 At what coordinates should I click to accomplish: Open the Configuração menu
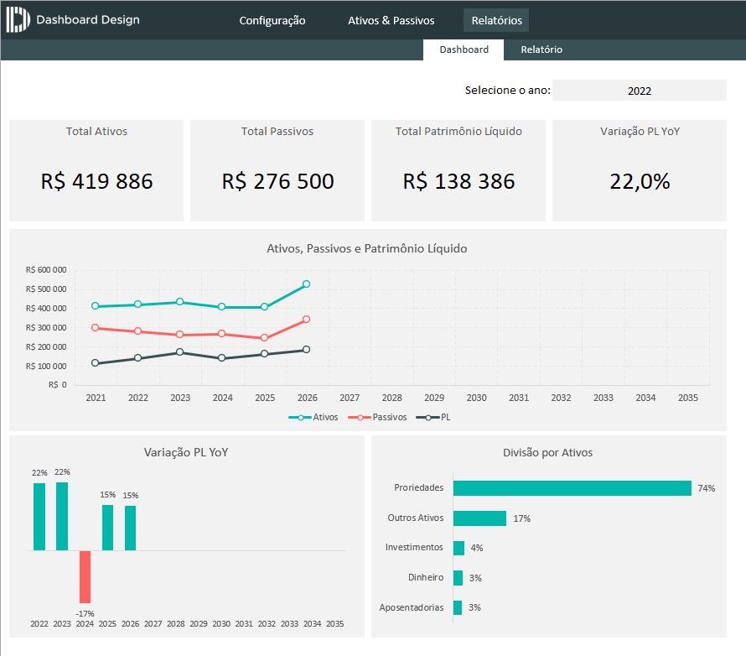tap(272, 20)
